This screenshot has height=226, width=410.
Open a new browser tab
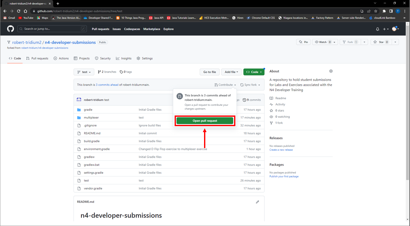tap(58, 3)
